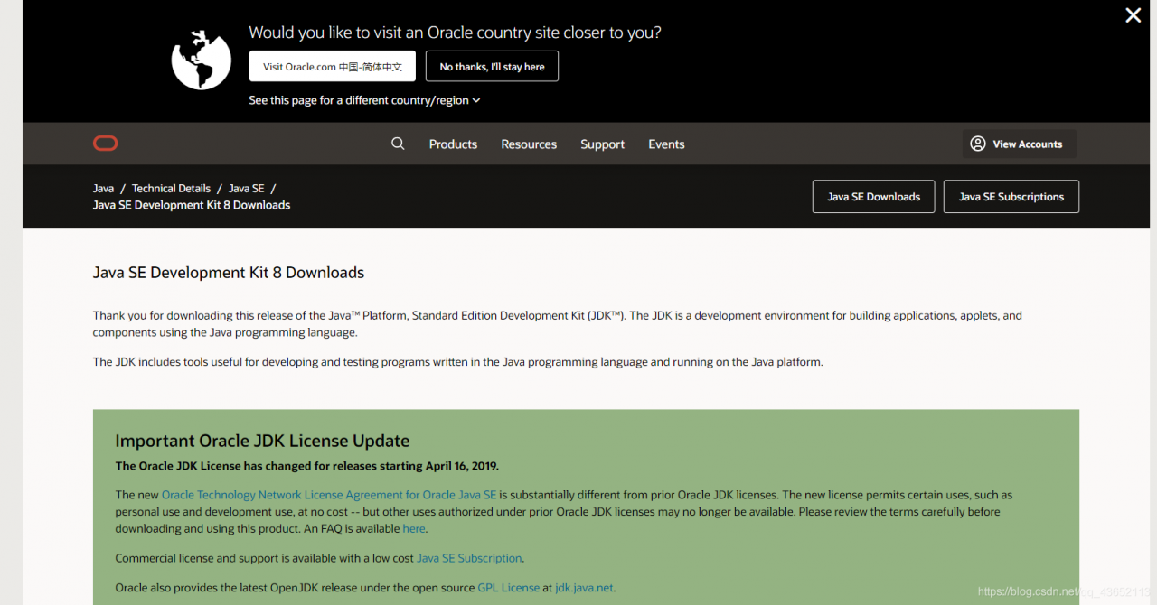
Task: Open the Resources menu
Action: point(529,144)
